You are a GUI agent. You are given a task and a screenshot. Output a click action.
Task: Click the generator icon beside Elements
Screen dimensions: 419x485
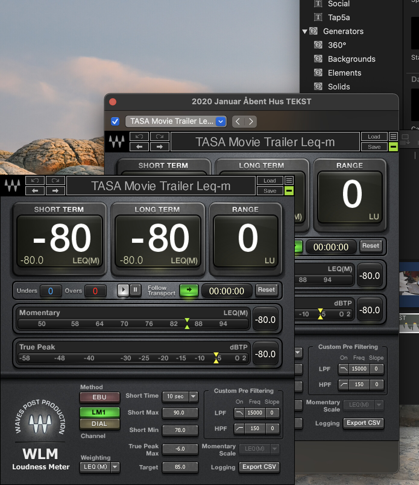pyautogui.click(x=318, y=73)
